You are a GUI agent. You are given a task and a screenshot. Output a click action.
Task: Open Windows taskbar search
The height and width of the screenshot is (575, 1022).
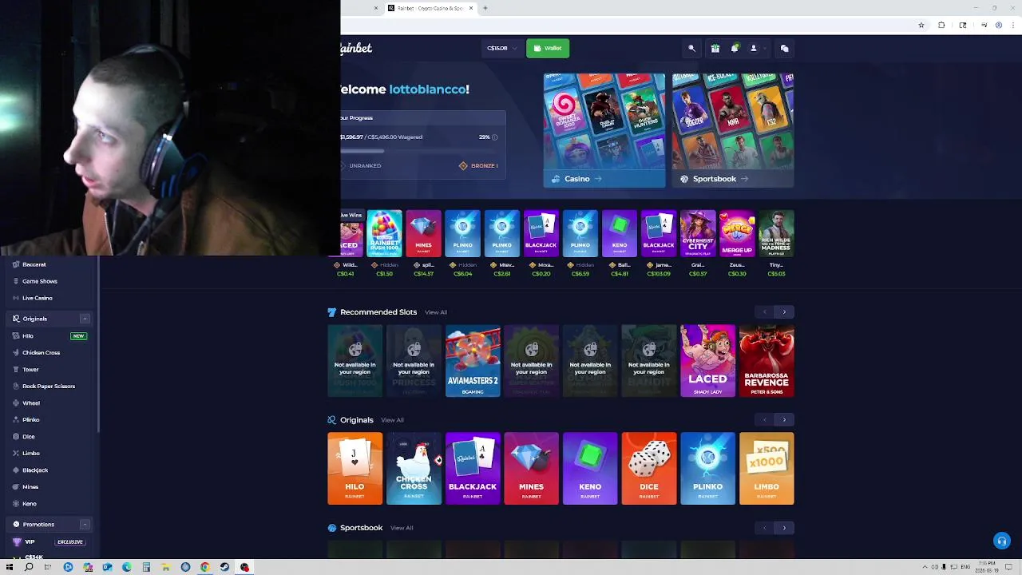tap(29, 567)
